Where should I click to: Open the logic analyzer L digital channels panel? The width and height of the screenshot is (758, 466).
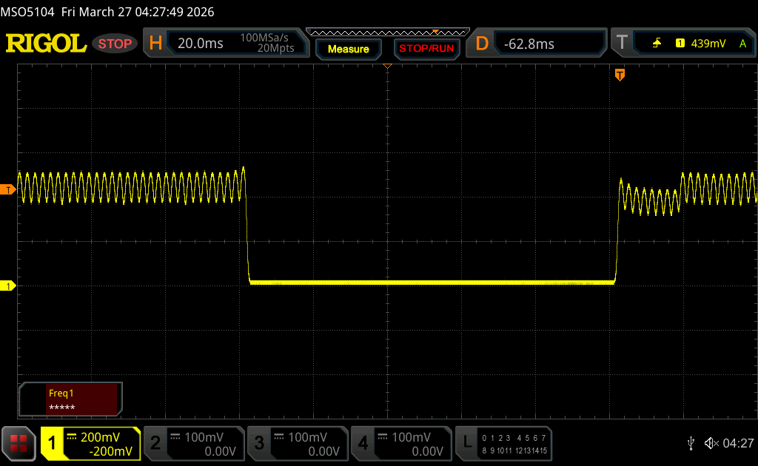coord(505,443)
